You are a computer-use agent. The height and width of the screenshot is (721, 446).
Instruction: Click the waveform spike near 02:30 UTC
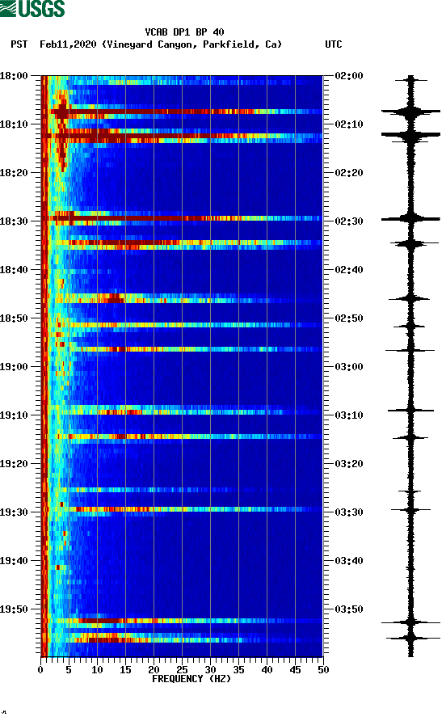(x=410, y=219)
